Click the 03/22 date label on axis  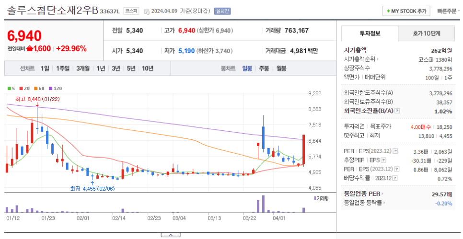coord(249,218)
